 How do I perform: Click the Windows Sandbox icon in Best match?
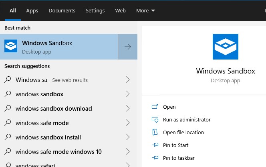tap(11, 46)
